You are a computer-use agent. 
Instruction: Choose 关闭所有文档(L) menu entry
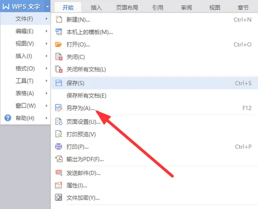(155, 69)
